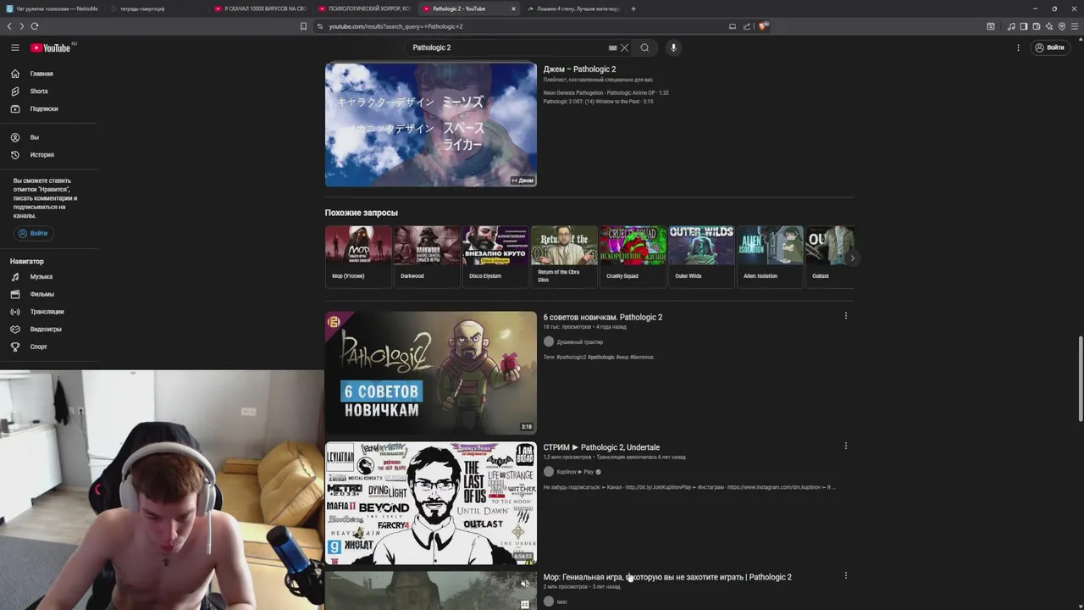Screen dimensions: 1084x610
Task: Open the Brave Shields lion icon
Action: click(x=762, y=26)
